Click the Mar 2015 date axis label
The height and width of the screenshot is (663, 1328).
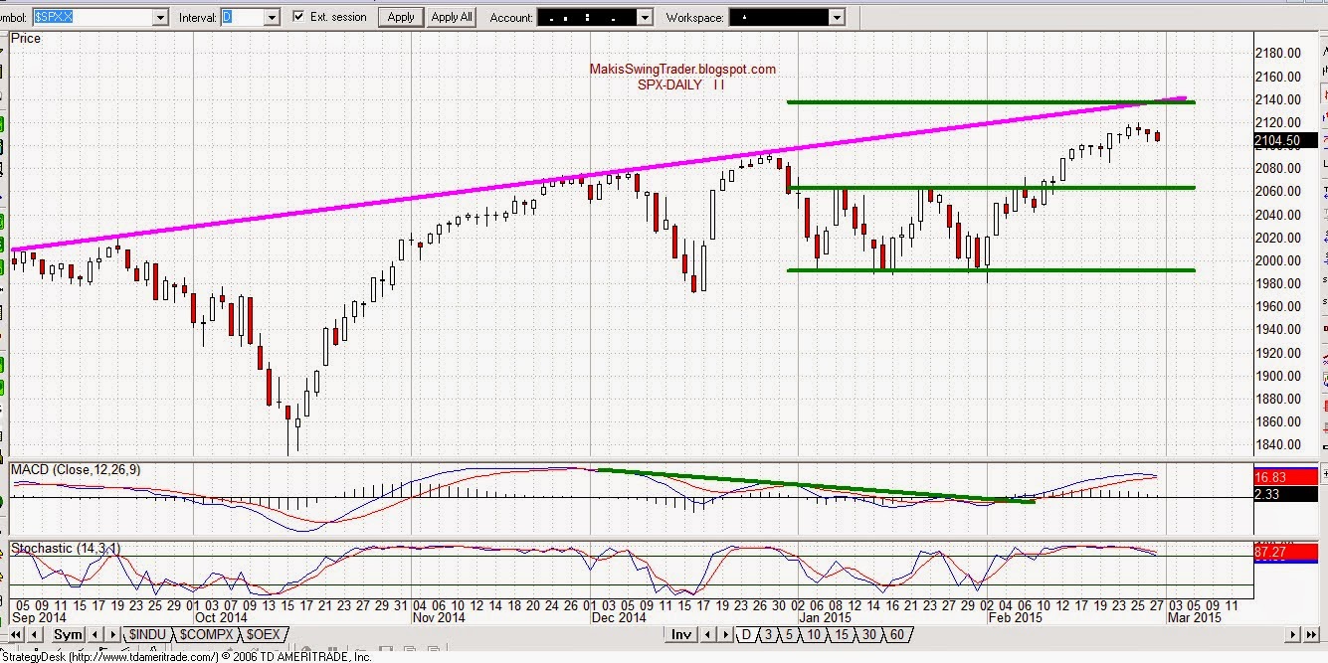pyautogui.click(x=1194, y=617)
